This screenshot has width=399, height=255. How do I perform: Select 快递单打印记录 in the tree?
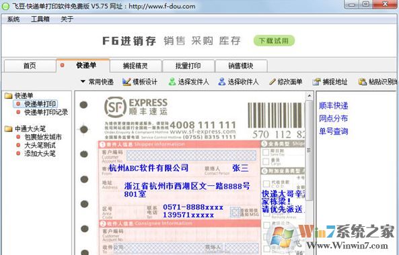(x=46, y=112)
